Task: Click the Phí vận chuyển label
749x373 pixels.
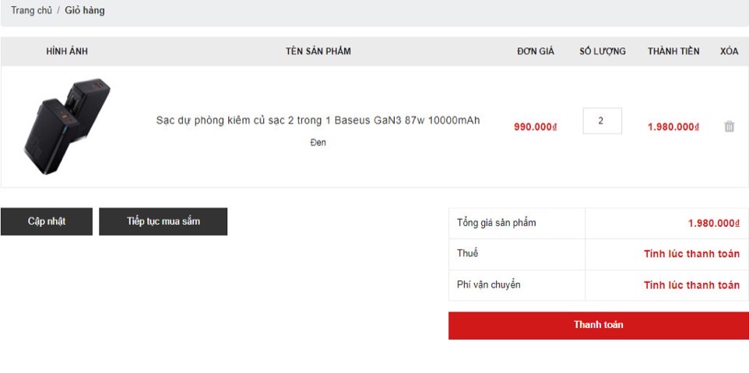Action: [x=489, y=285]
